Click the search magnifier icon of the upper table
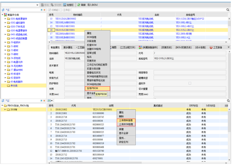233x166 pixels. 228,10
